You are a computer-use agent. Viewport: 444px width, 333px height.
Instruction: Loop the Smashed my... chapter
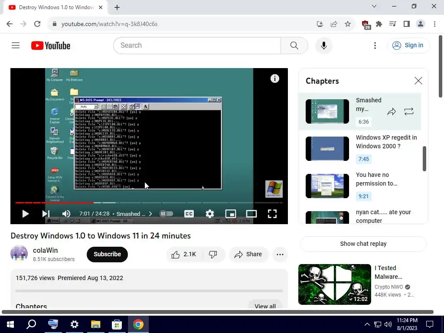coord(408,111)
